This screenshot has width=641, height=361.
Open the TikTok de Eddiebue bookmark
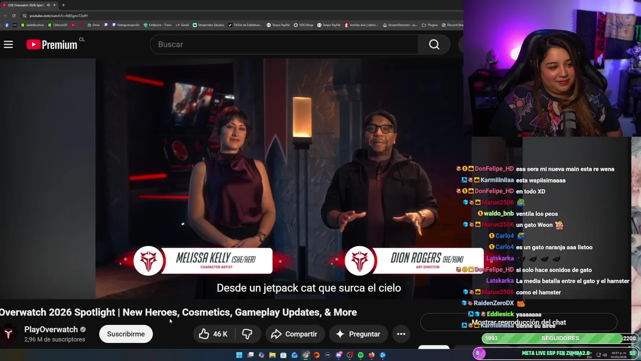(x=245, y=25)
